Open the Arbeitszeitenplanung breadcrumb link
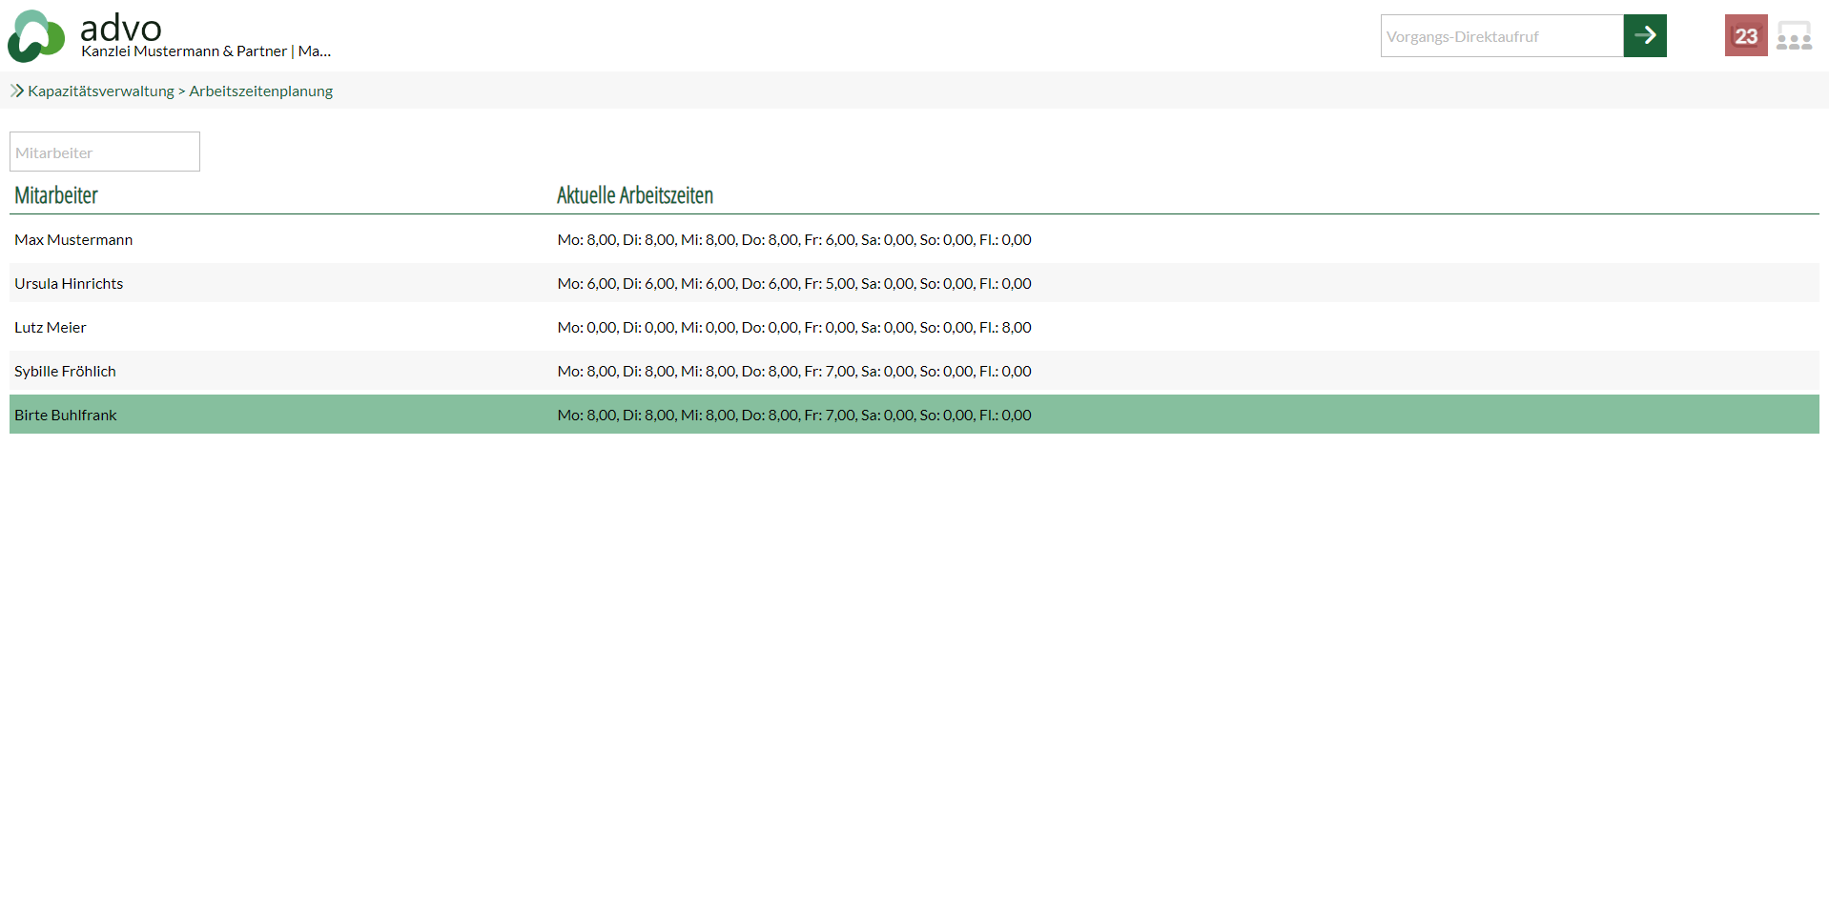This screenshot has height=913, width=1829. [260, 91]
